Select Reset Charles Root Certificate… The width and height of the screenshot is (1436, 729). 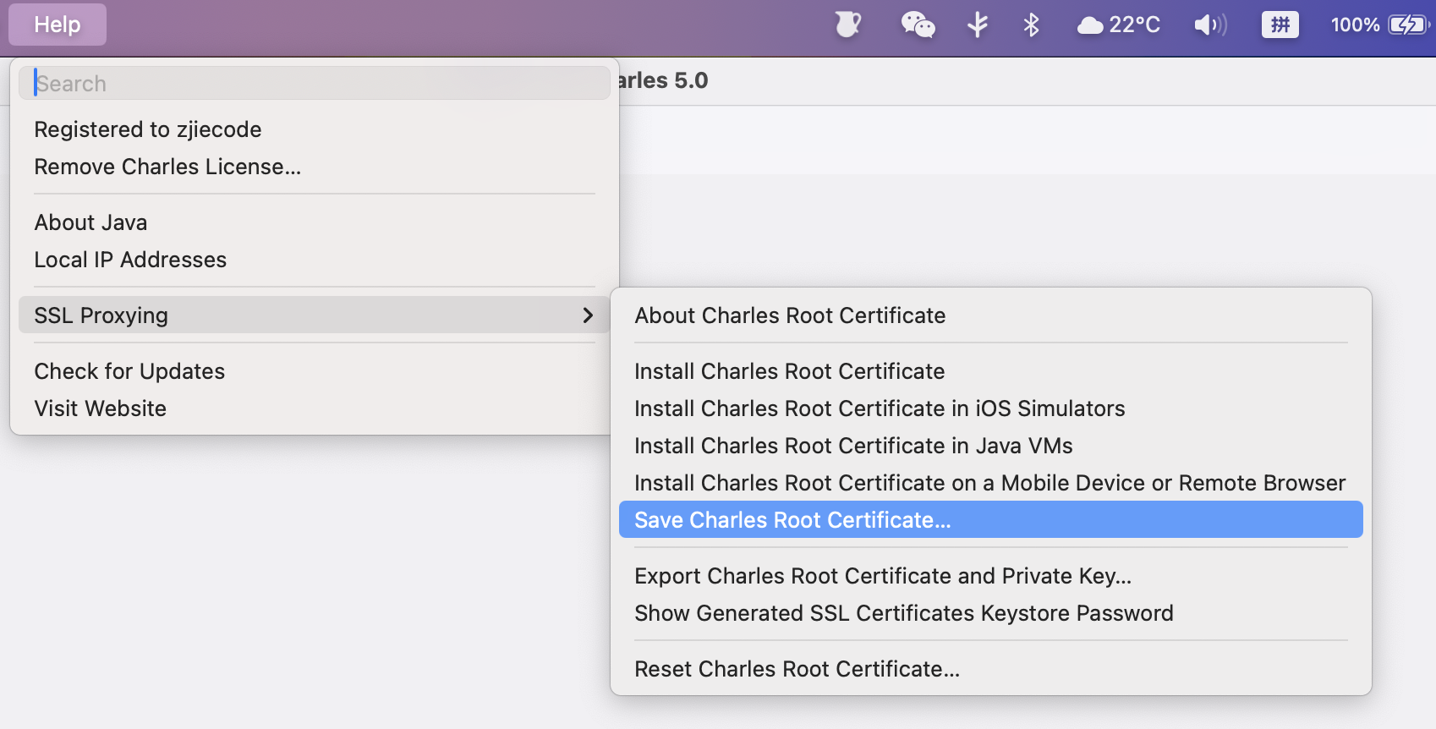797,669
